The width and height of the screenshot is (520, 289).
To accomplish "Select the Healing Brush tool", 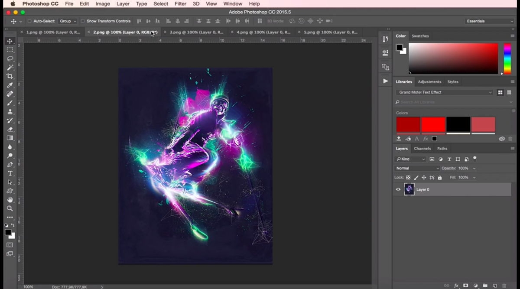I will coord(10,94).
